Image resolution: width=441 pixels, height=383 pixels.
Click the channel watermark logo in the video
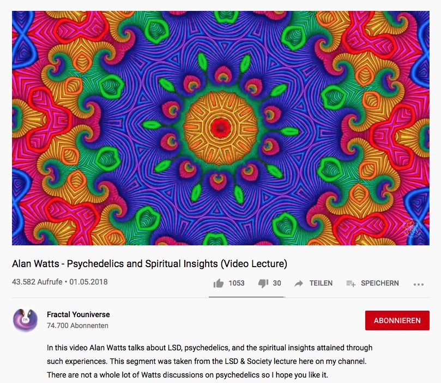click(412, 227)
